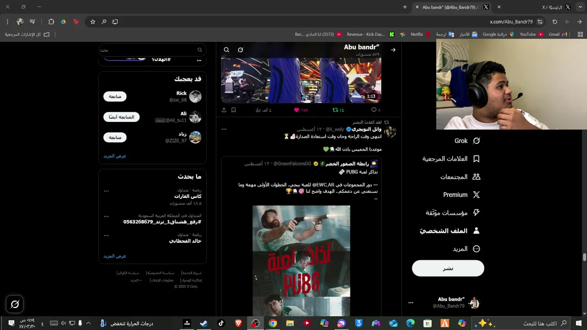
Task: View analytics of the 4K views post
Action: [x=264, y=110]
